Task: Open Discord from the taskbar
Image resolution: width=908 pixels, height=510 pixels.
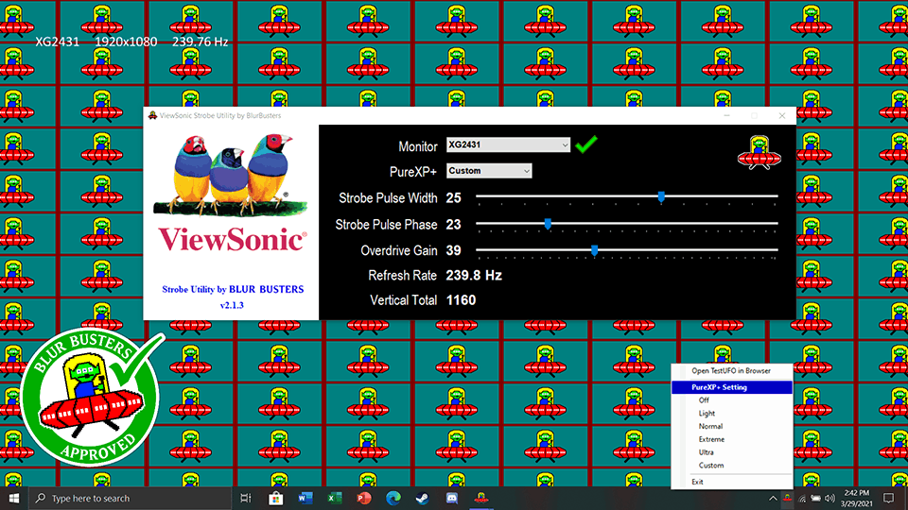Action: (x=452, y=498)
